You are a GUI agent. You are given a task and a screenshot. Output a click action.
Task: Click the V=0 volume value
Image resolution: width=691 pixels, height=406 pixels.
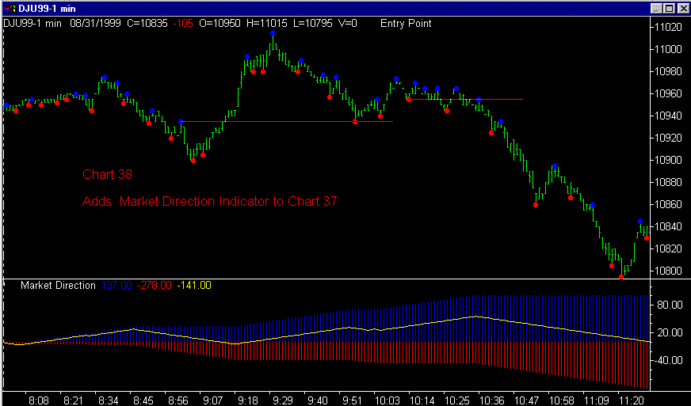click(x=347, y=23)
